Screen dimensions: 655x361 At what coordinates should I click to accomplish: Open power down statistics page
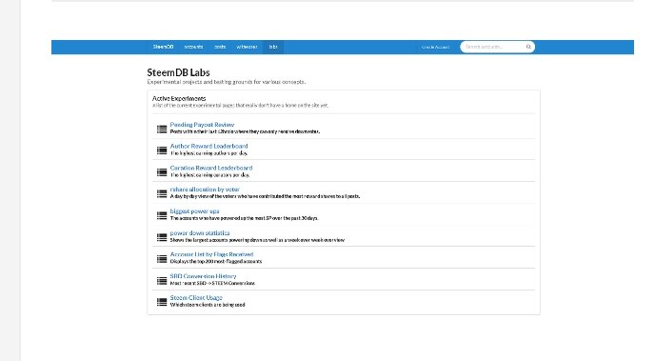(x=200, y=232)
